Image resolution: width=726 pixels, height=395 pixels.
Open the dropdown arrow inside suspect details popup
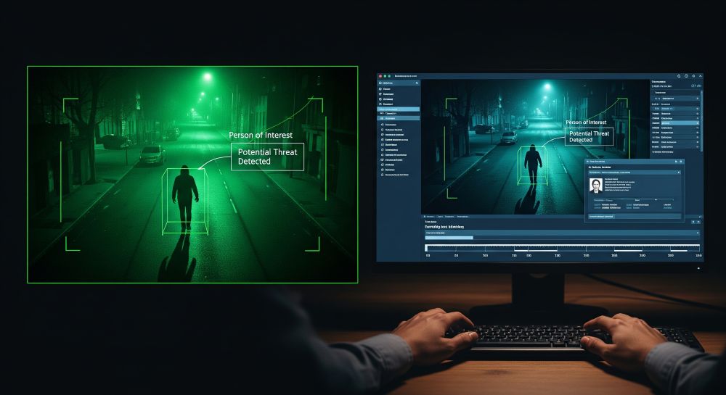coord(679,172)
